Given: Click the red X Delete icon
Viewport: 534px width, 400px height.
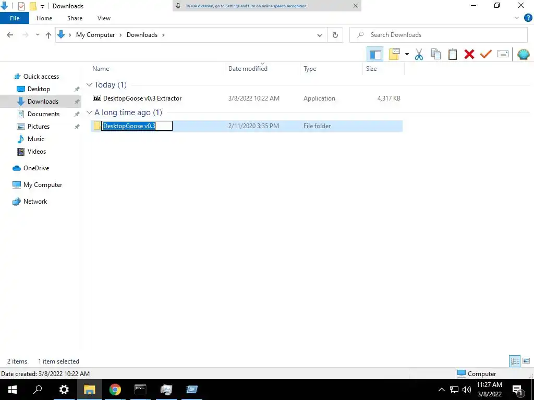Looking at the screenshot, I should coord(469,54).
